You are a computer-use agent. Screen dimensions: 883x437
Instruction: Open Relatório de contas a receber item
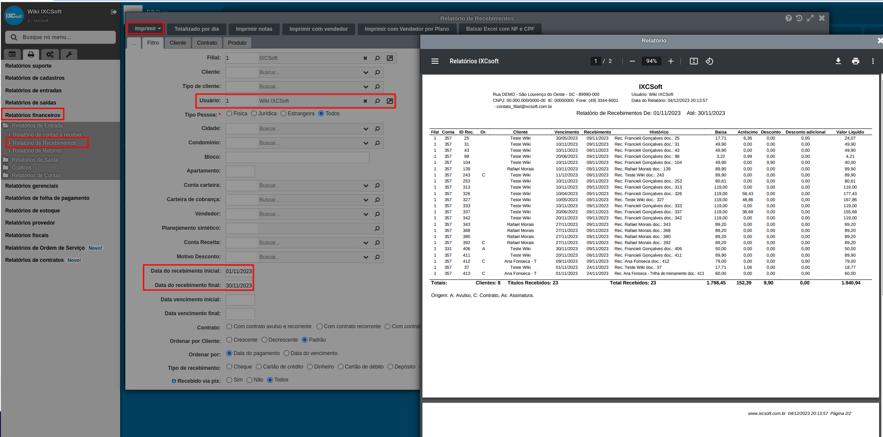pos(47,135)
